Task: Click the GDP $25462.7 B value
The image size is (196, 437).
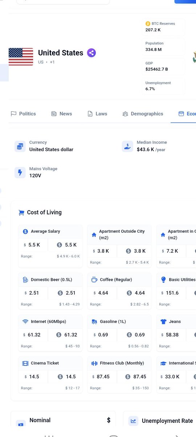Action: (x=157, y=69)
